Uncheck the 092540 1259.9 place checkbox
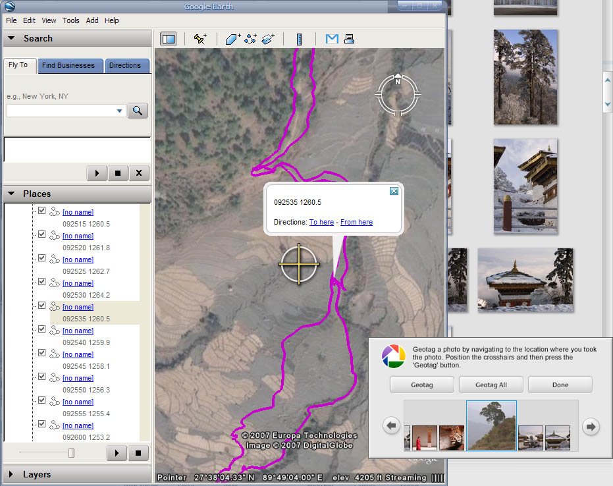This screenshot has width=613, height=486. pos(42,329)
